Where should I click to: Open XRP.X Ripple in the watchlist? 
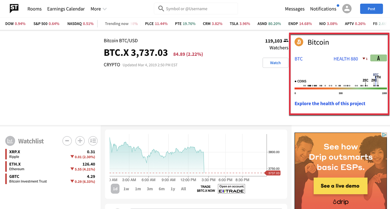[x=50, y=154]
